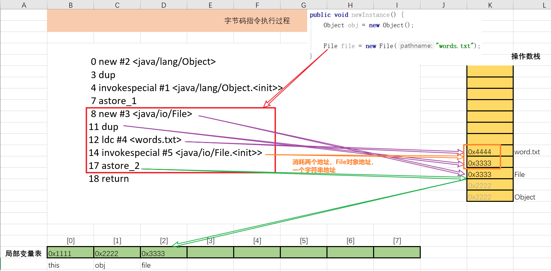
Task: Click bytecode line '12 ldc #4 <words.txt>'
Action: point(135,140)
